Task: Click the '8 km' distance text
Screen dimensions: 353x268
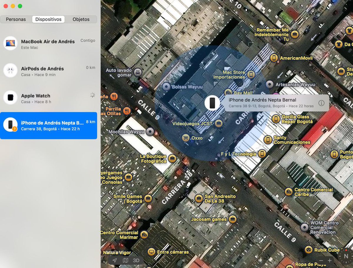Action: (91, 121)
